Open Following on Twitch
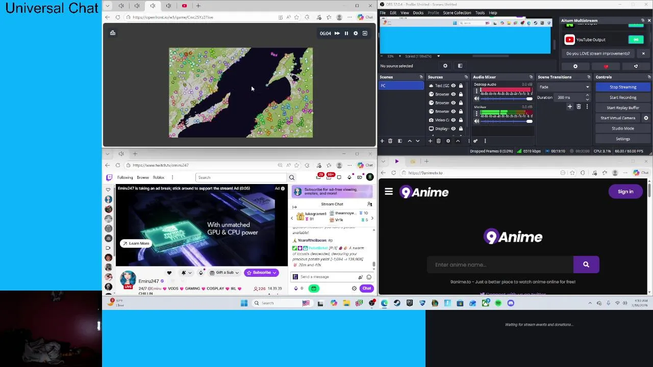Screen dimensions: 653x367 click(x=125, y=177)
